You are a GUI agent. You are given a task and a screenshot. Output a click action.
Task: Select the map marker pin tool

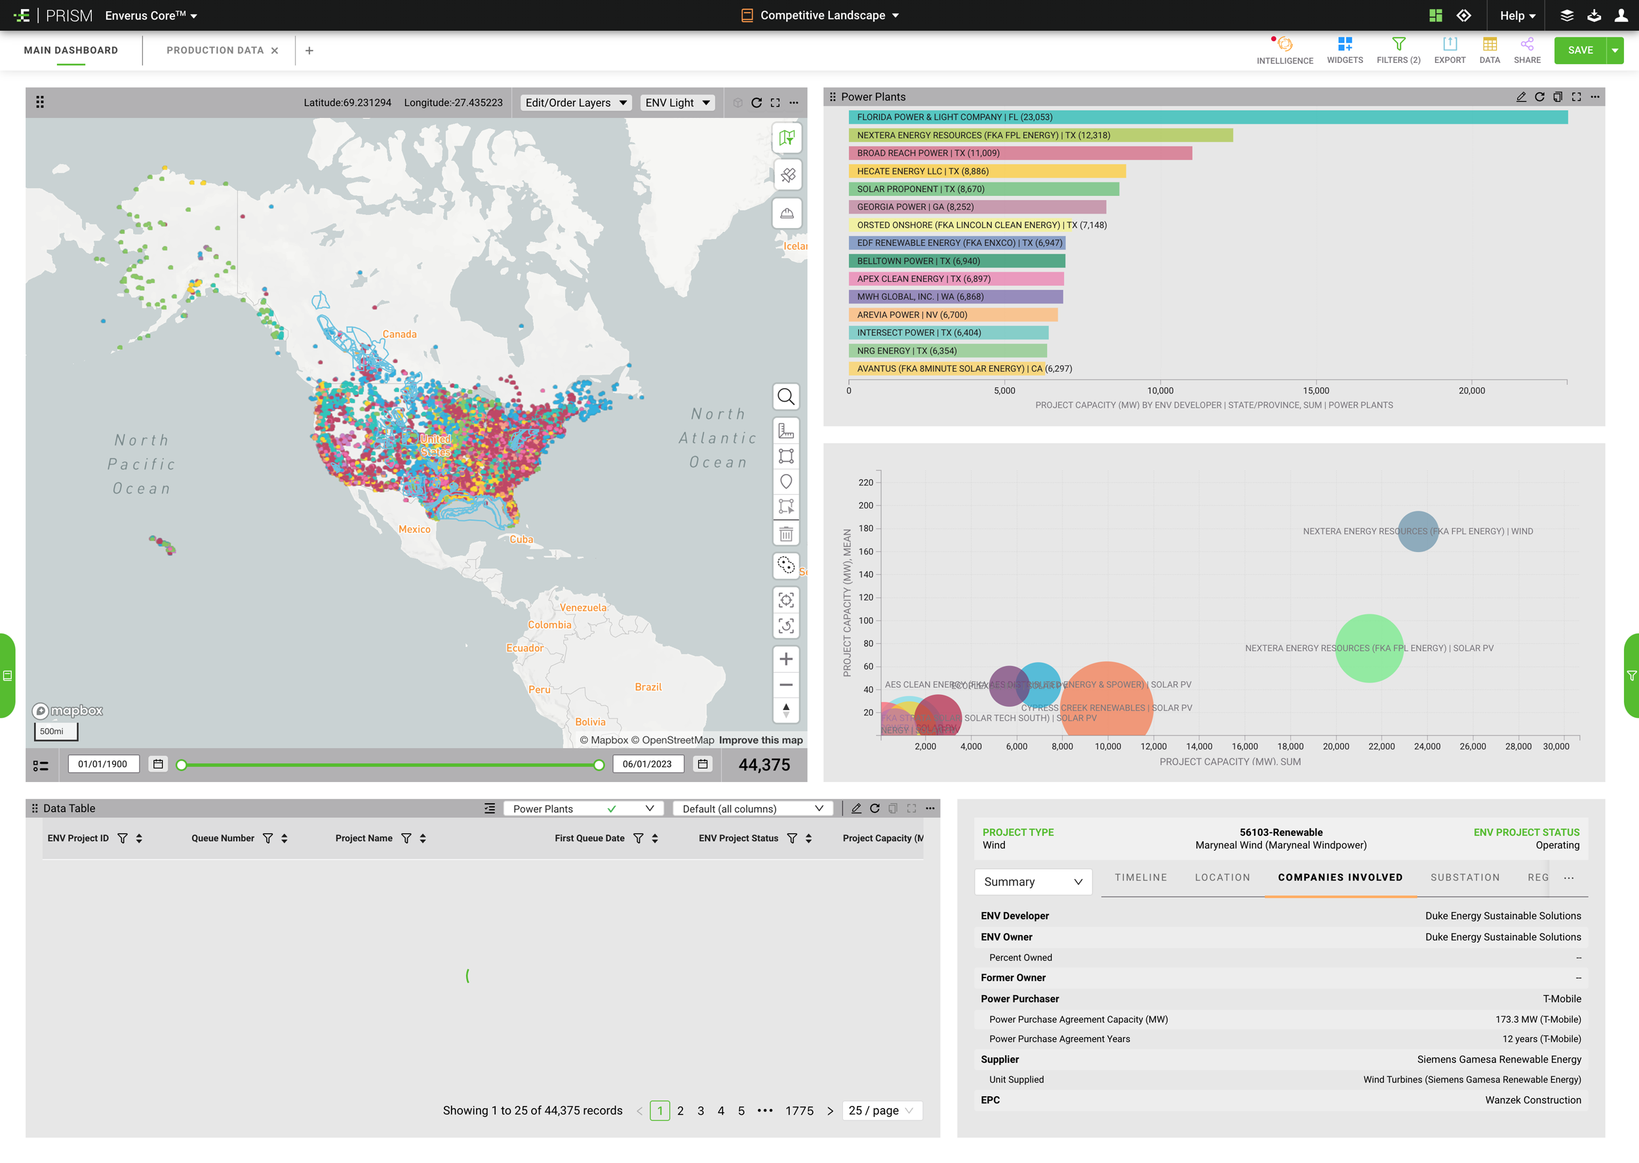click(786, 482)
